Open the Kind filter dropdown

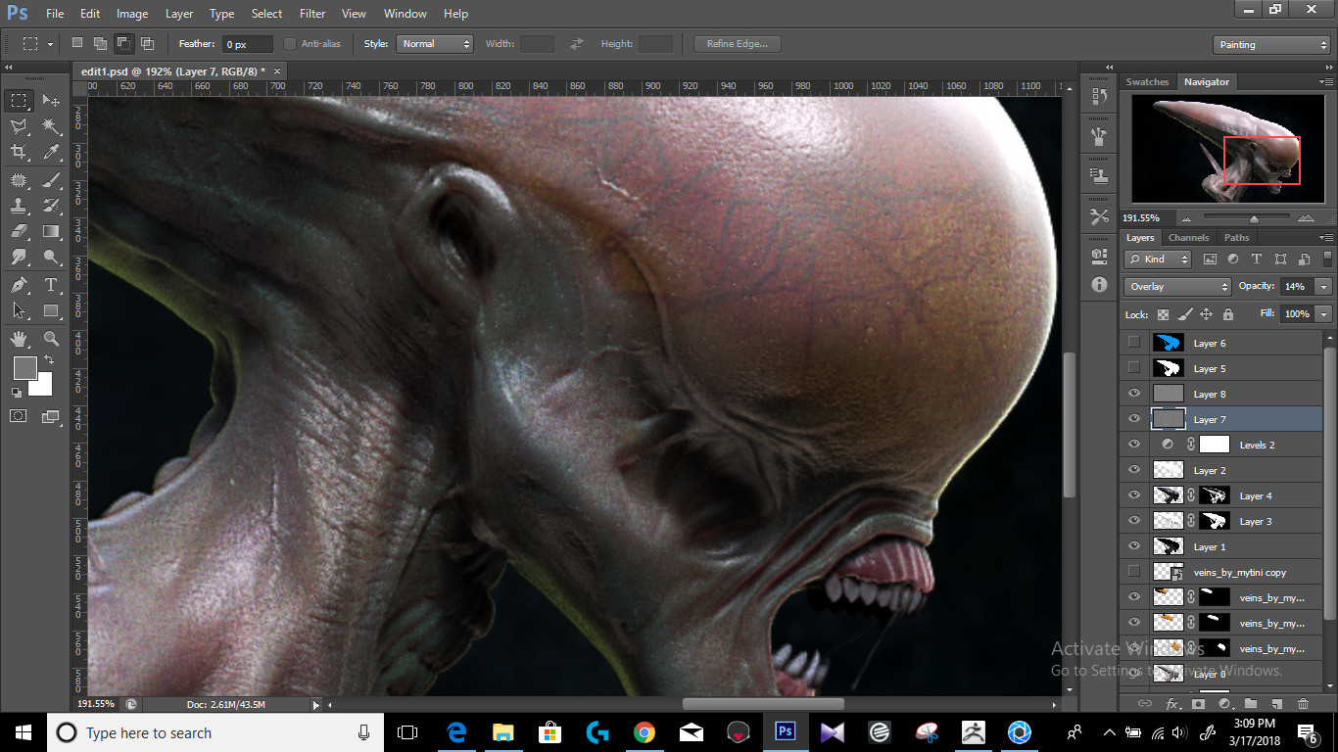(x=1158, y=259)
